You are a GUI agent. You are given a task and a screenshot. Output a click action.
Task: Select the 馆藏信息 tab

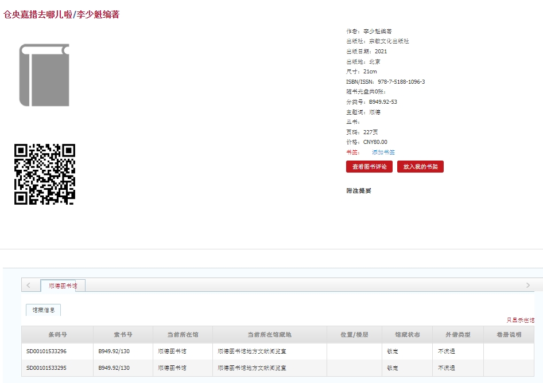(x=43, y=310)
